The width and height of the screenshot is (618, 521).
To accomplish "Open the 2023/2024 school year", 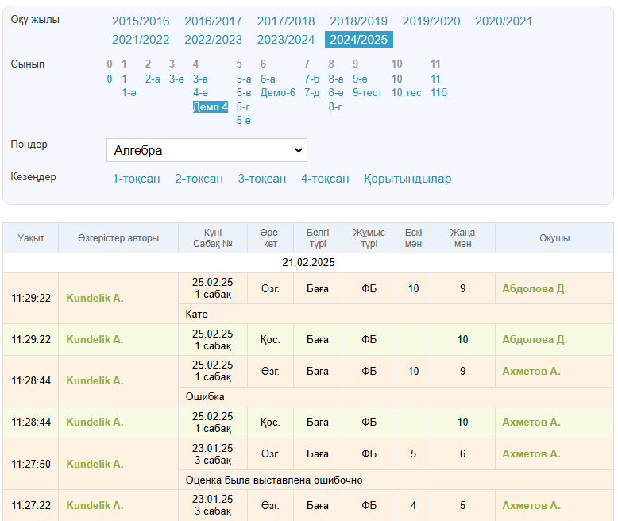I will click(x=286, y=39).
